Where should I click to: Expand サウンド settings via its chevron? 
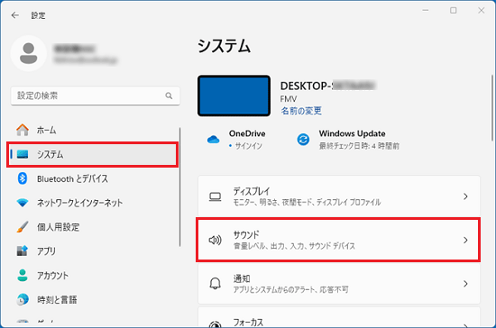point(465,241)
